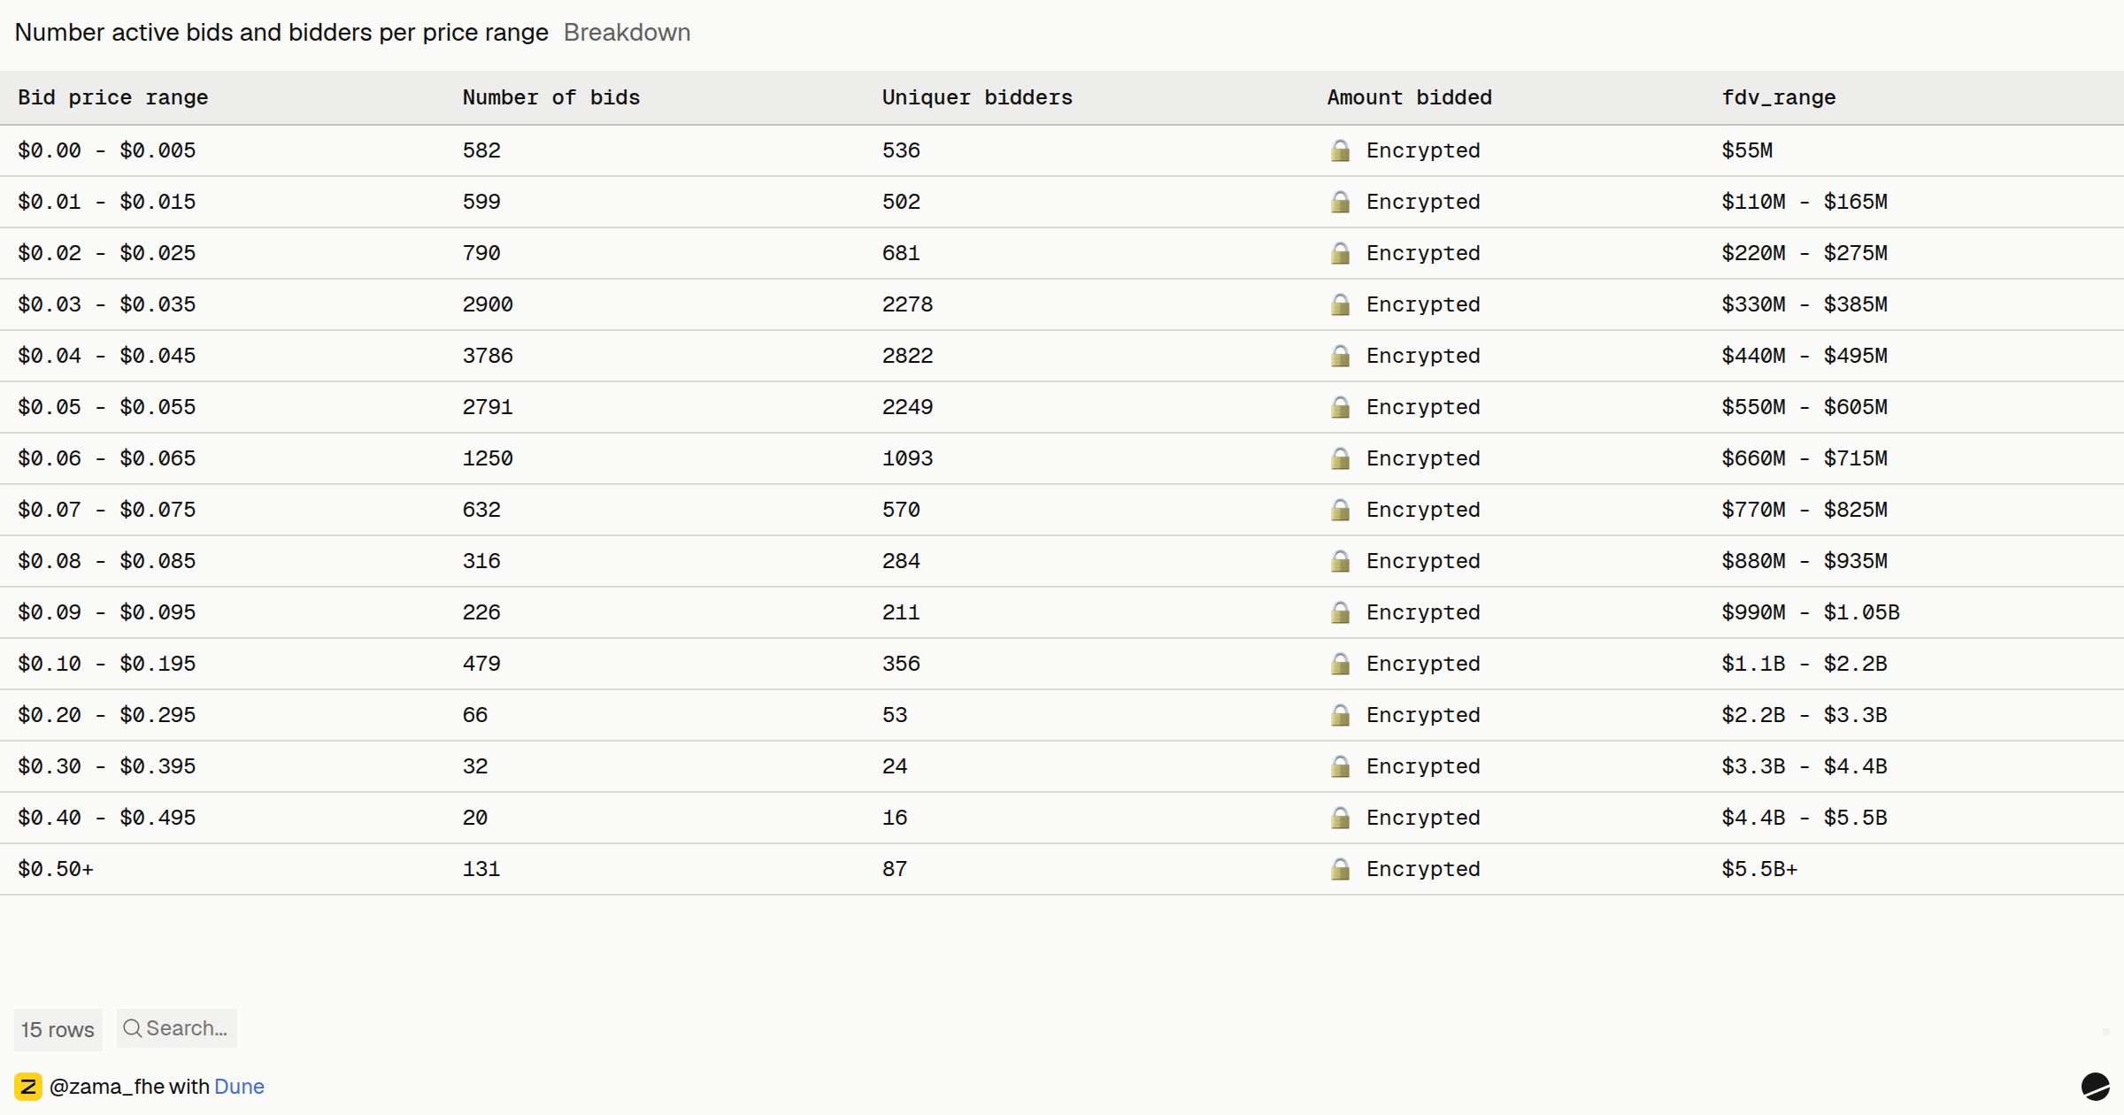
Task: Sort by fdv_range column header
Action: (1779, 97)
